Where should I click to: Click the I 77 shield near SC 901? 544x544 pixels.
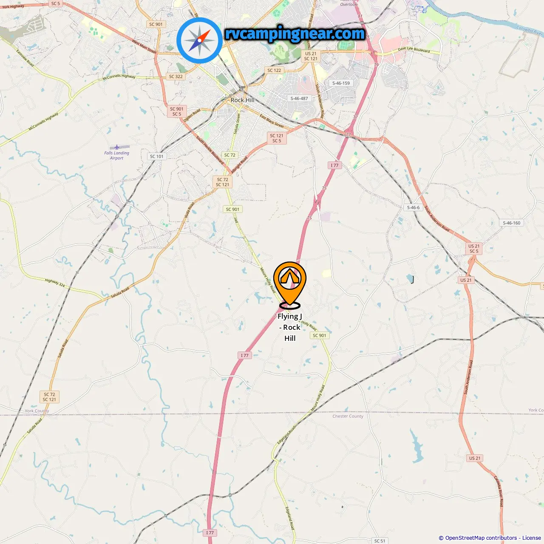tap(245, 355)
